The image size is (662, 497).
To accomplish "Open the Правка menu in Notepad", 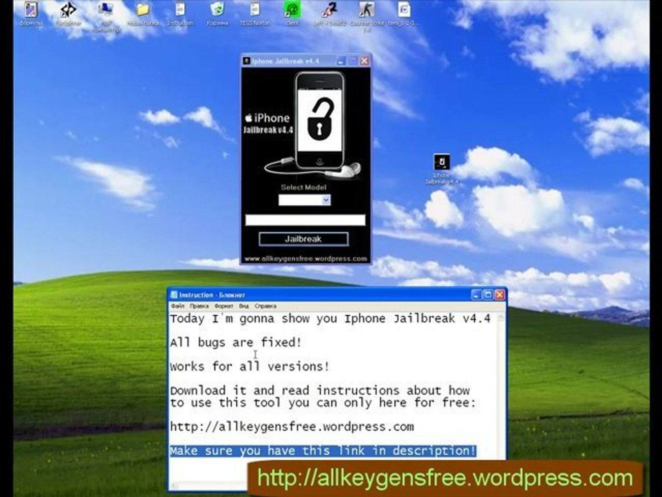I will coord(199,306).
